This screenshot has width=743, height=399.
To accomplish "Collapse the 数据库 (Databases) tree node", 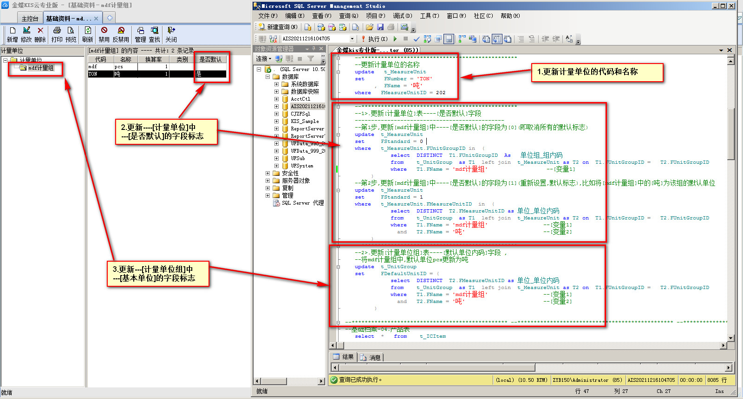I will 267,77.
